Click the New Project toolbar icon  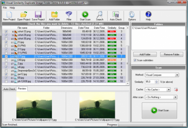(9, 15)
